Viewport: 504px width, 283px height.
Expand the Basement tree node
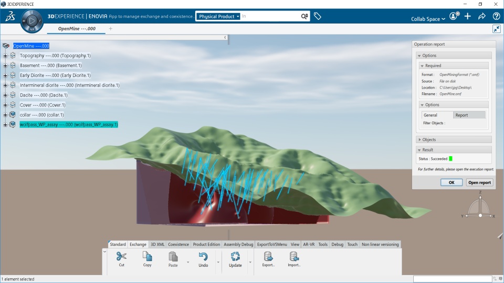(5, 66)
